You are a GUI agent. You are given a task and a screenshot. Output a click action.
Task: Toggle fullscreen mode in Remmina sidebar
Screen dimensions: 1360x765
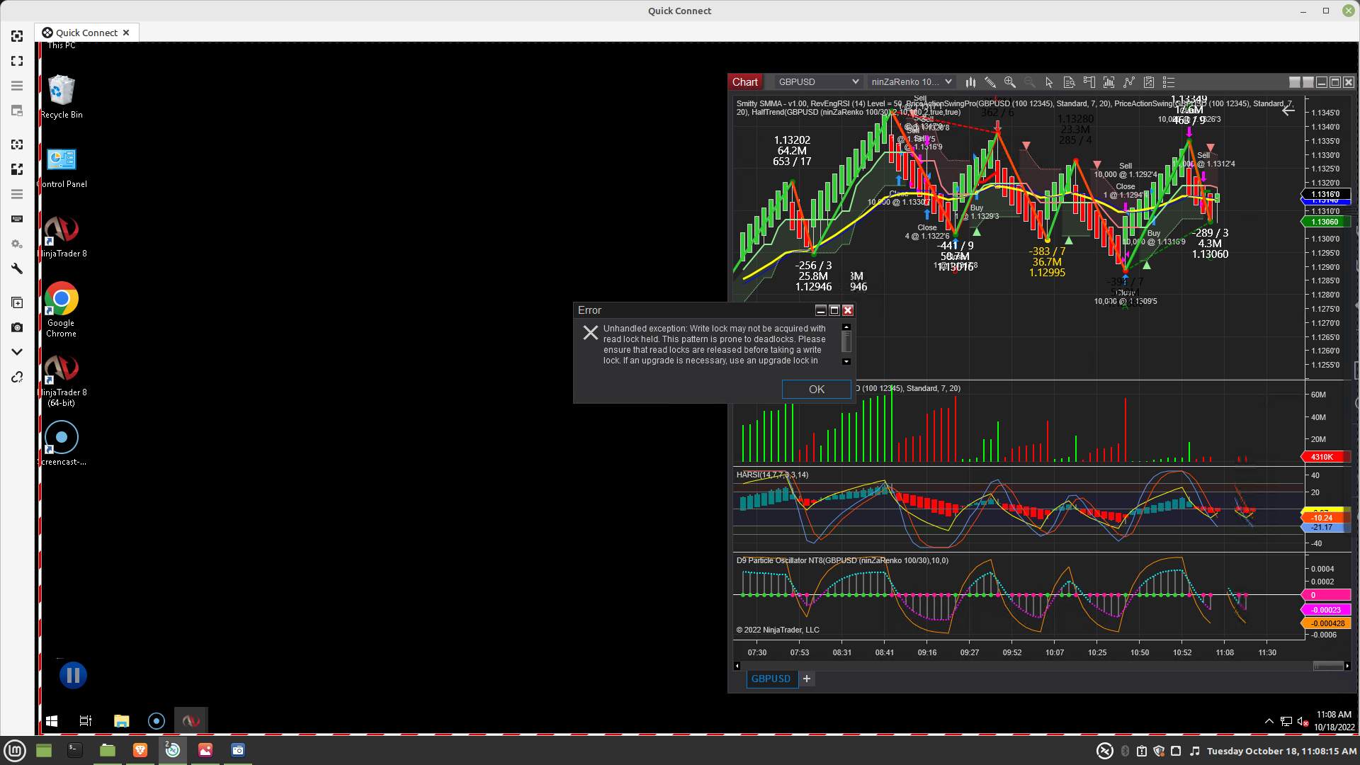[17, 61]
